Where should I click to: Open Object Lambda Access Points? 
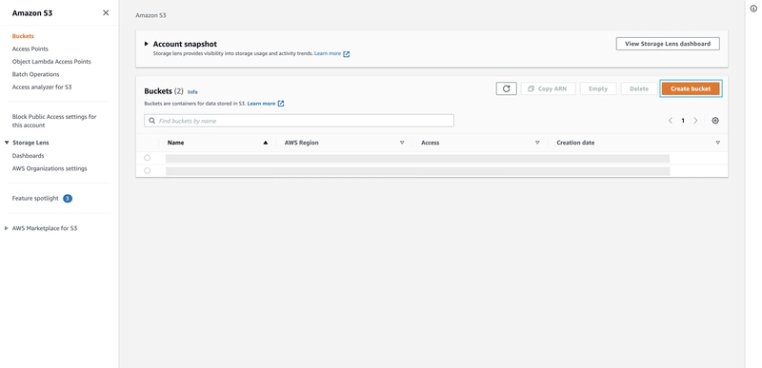pos(51,62)
